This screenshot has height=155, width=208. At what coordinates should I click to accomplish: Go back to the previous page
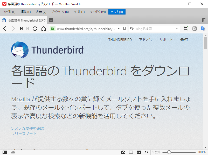(x=5, y=29)
